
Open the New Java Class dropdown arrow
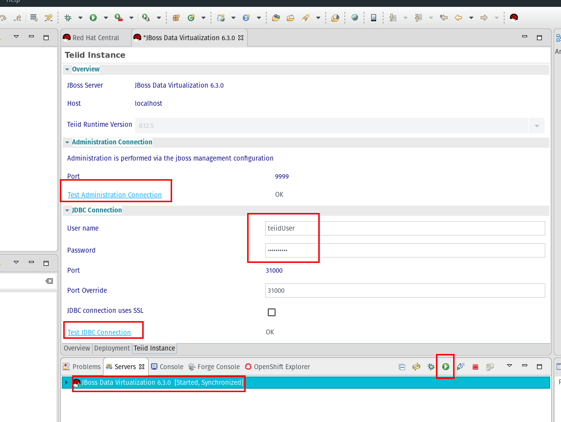(x=203, y=18)
